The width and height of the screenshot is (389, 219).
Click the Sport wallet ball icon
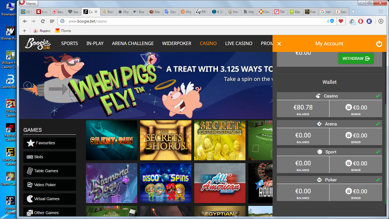click(x=320, y=152)
